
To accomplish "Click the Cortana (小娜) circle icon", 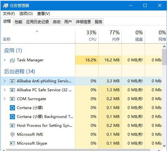I will pyautogui.click(x=12, y=108).
